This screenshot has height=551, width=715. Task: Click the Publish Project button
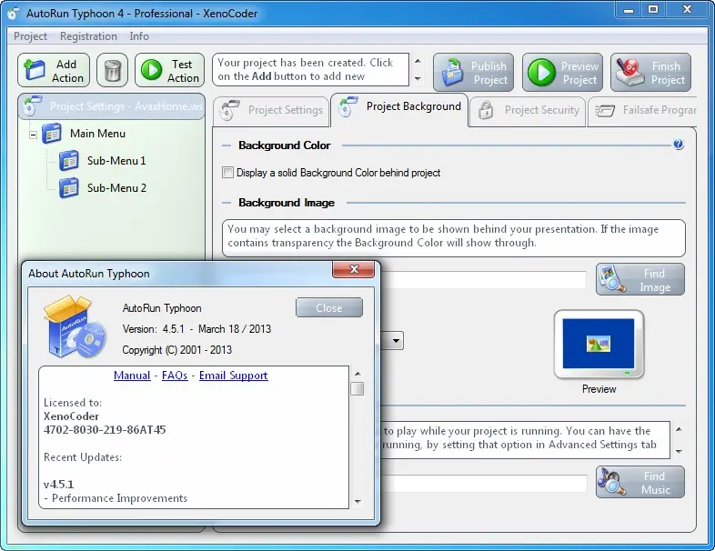tap(473, 73)
